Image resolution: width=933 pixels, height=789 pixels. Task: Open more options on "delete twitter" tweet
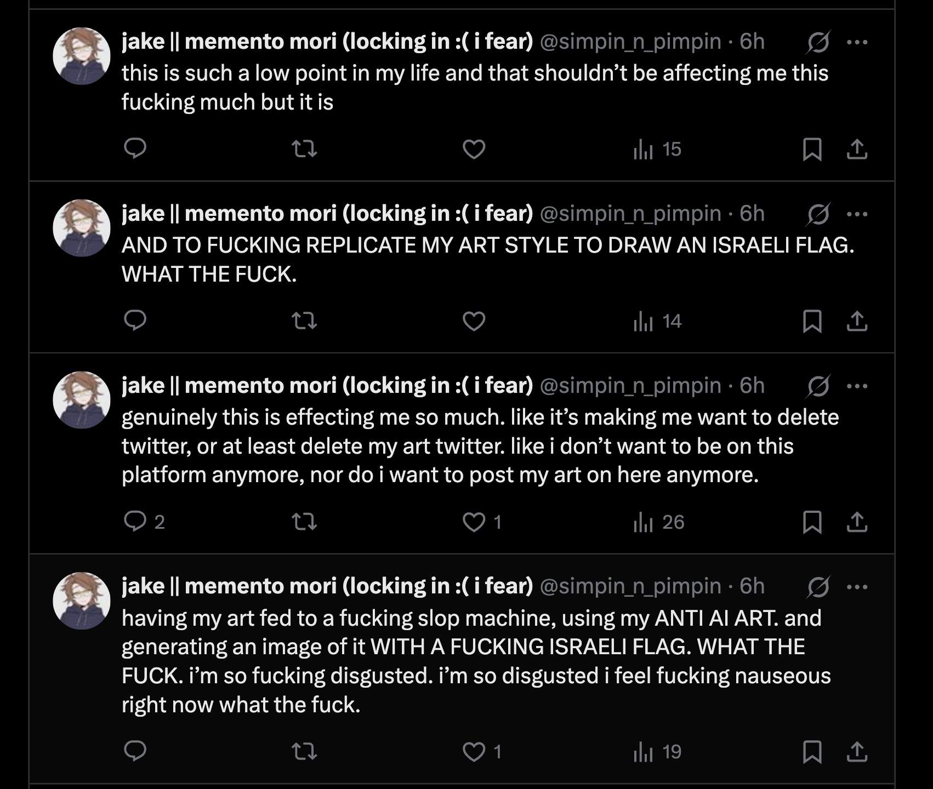coord(857,386)
